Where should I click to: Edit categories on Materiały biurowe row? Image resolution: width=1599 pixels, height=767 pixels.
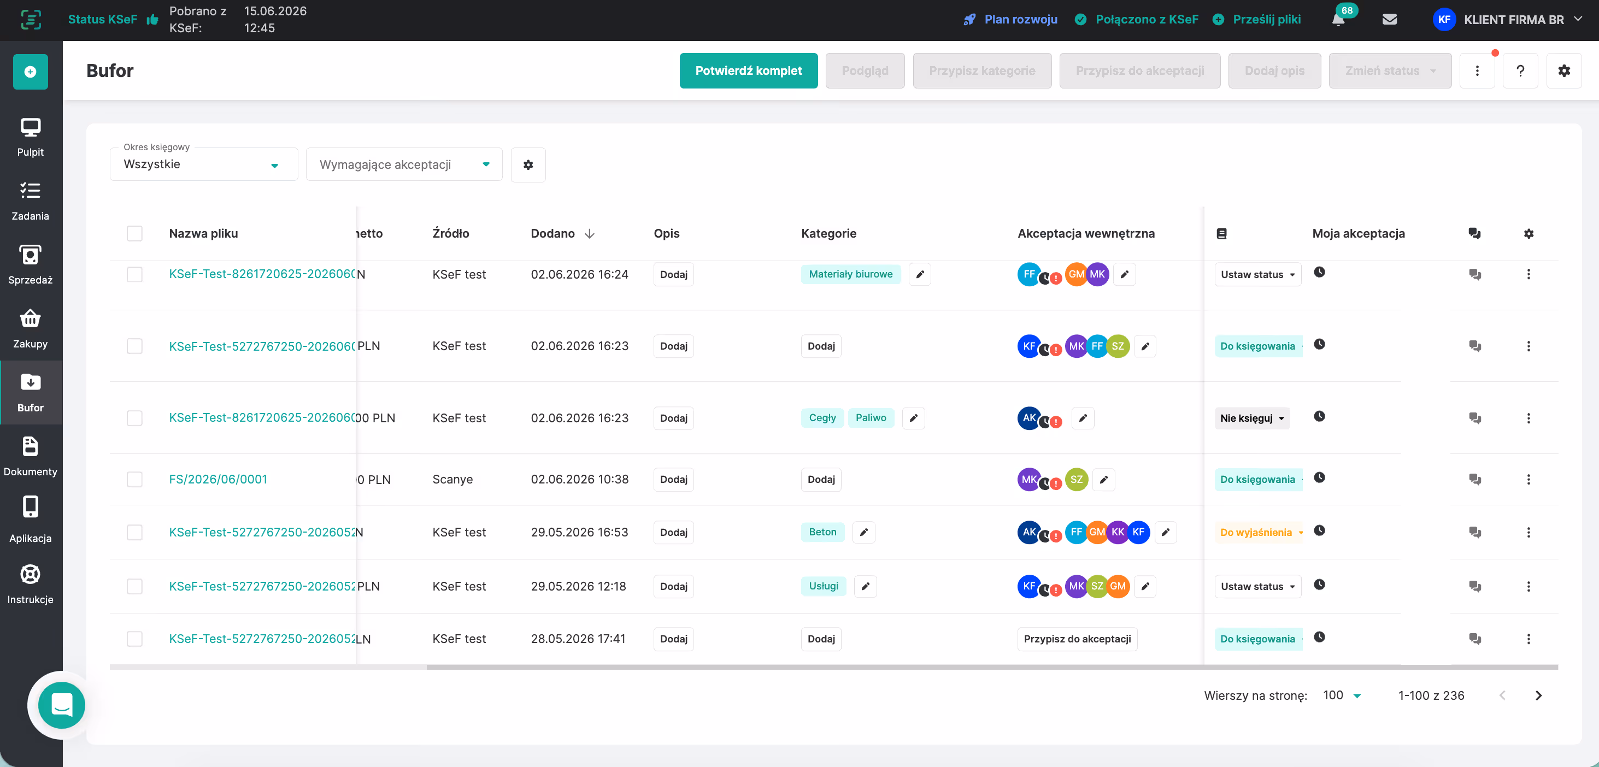point(920,274)
